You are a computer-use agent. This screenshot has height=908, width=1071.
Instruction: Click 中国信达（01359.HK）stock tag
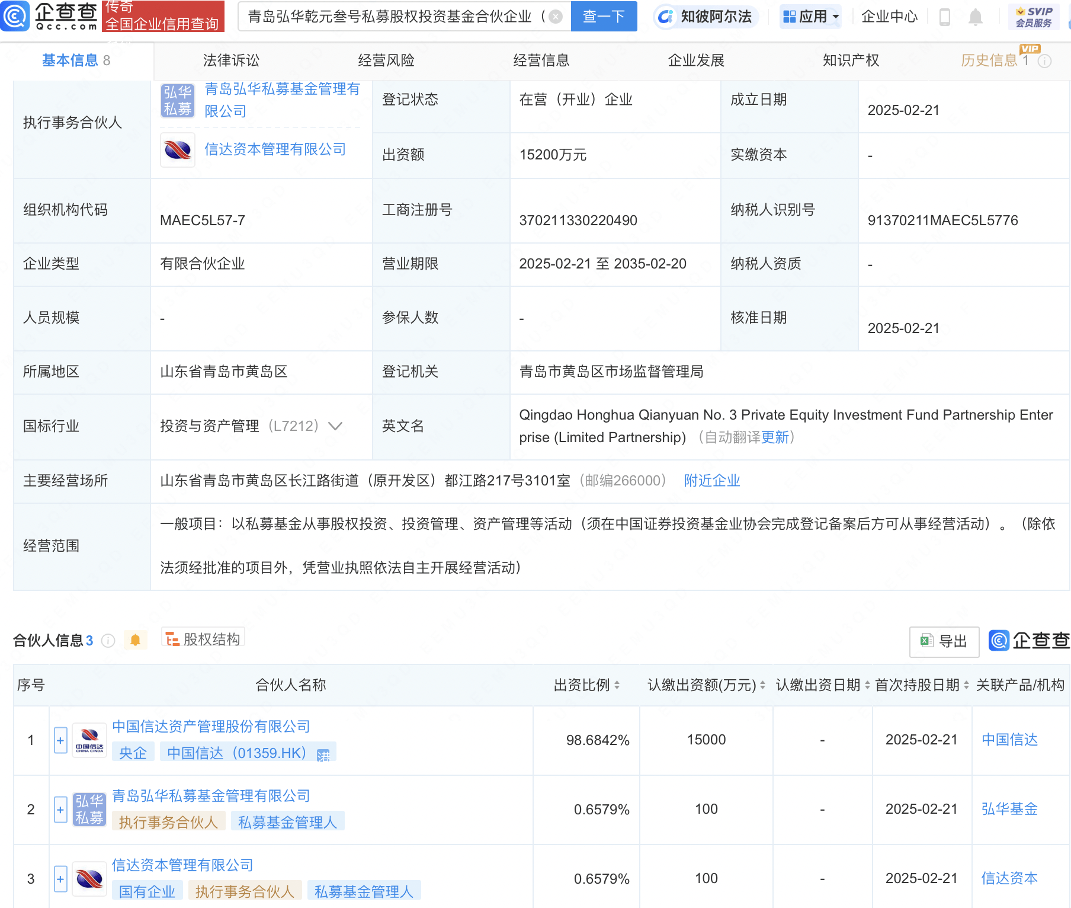point(248,753)
